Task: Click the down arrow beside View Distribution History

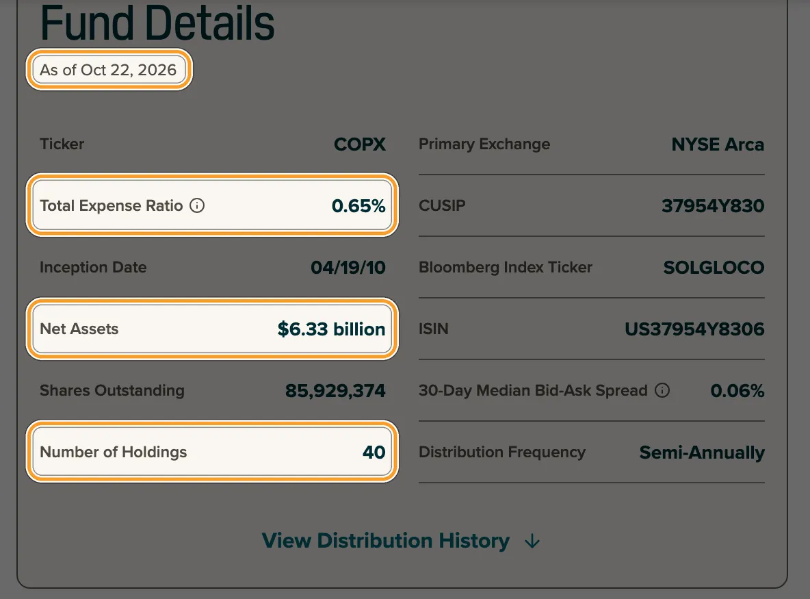Action: point(532,541)
